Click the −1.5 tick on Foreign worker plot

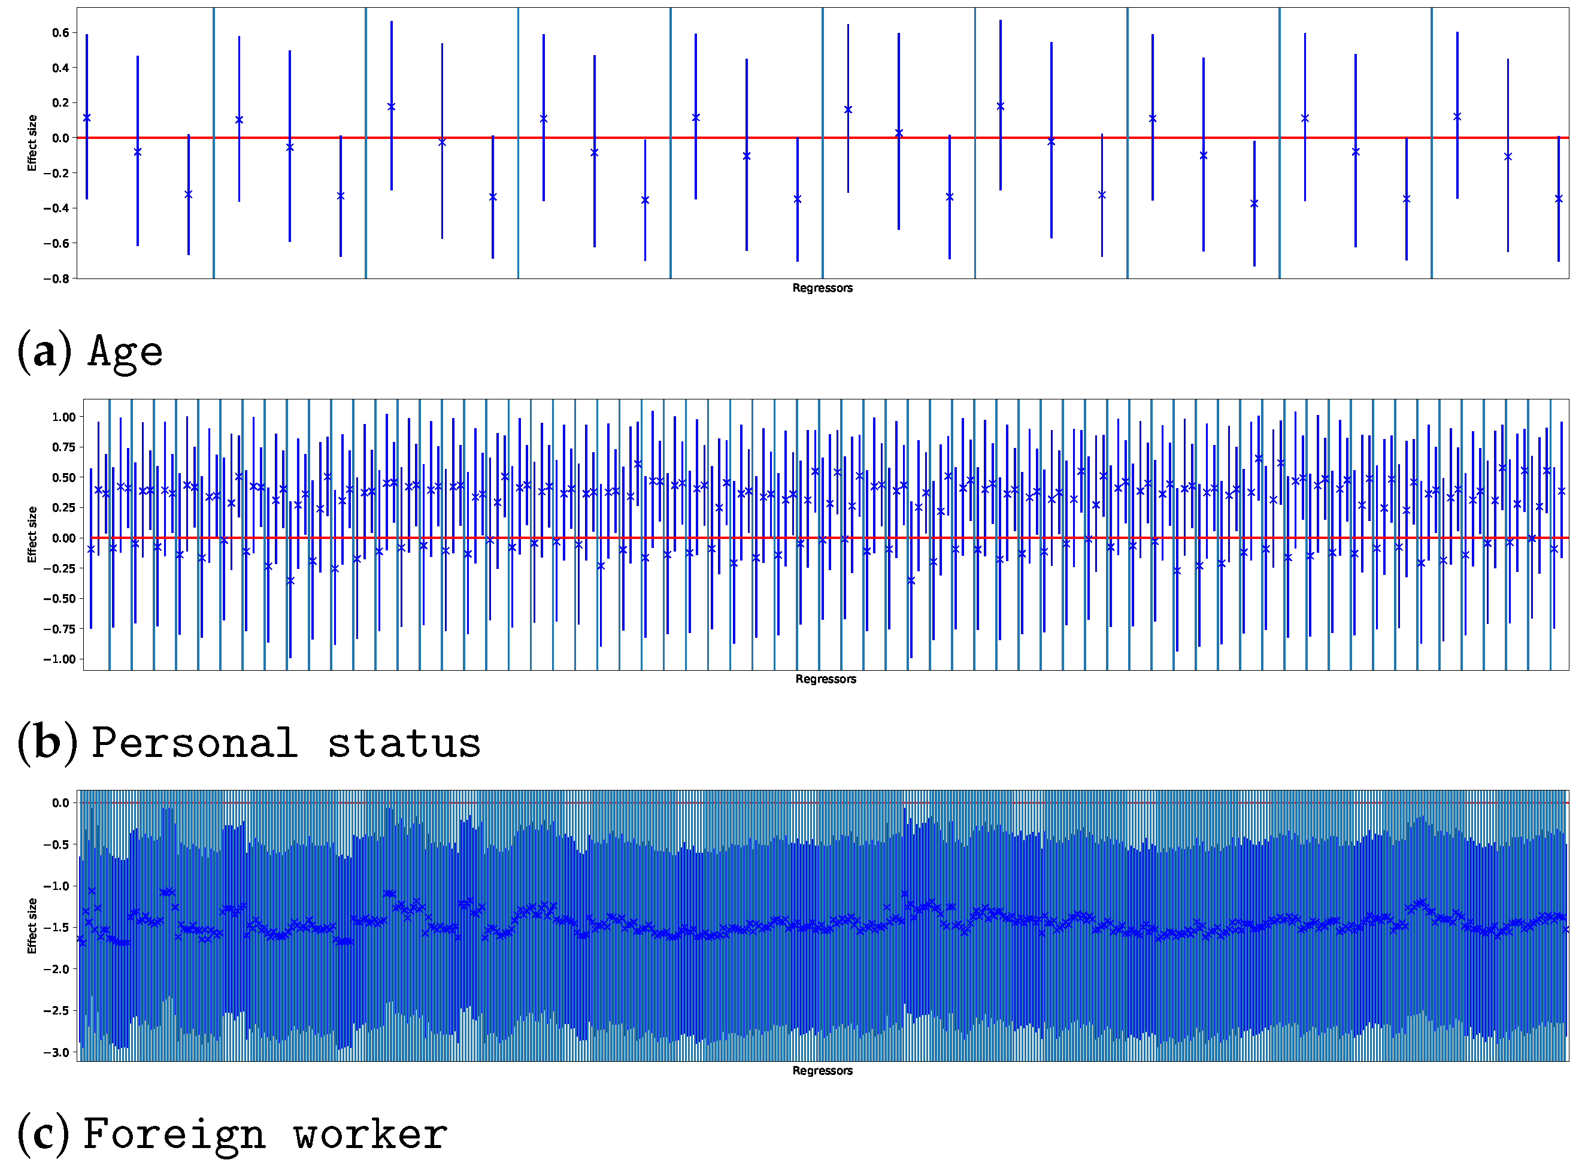(x=56, y=927)
